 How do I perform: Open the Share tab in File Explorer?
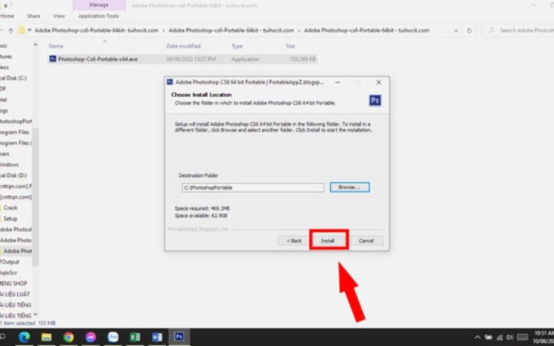tap(33, 16)
